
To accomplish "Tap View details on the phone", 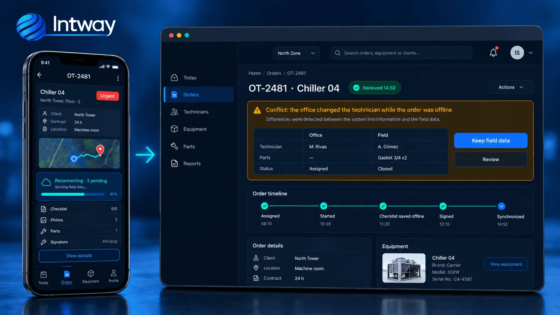I will (79, 255).
